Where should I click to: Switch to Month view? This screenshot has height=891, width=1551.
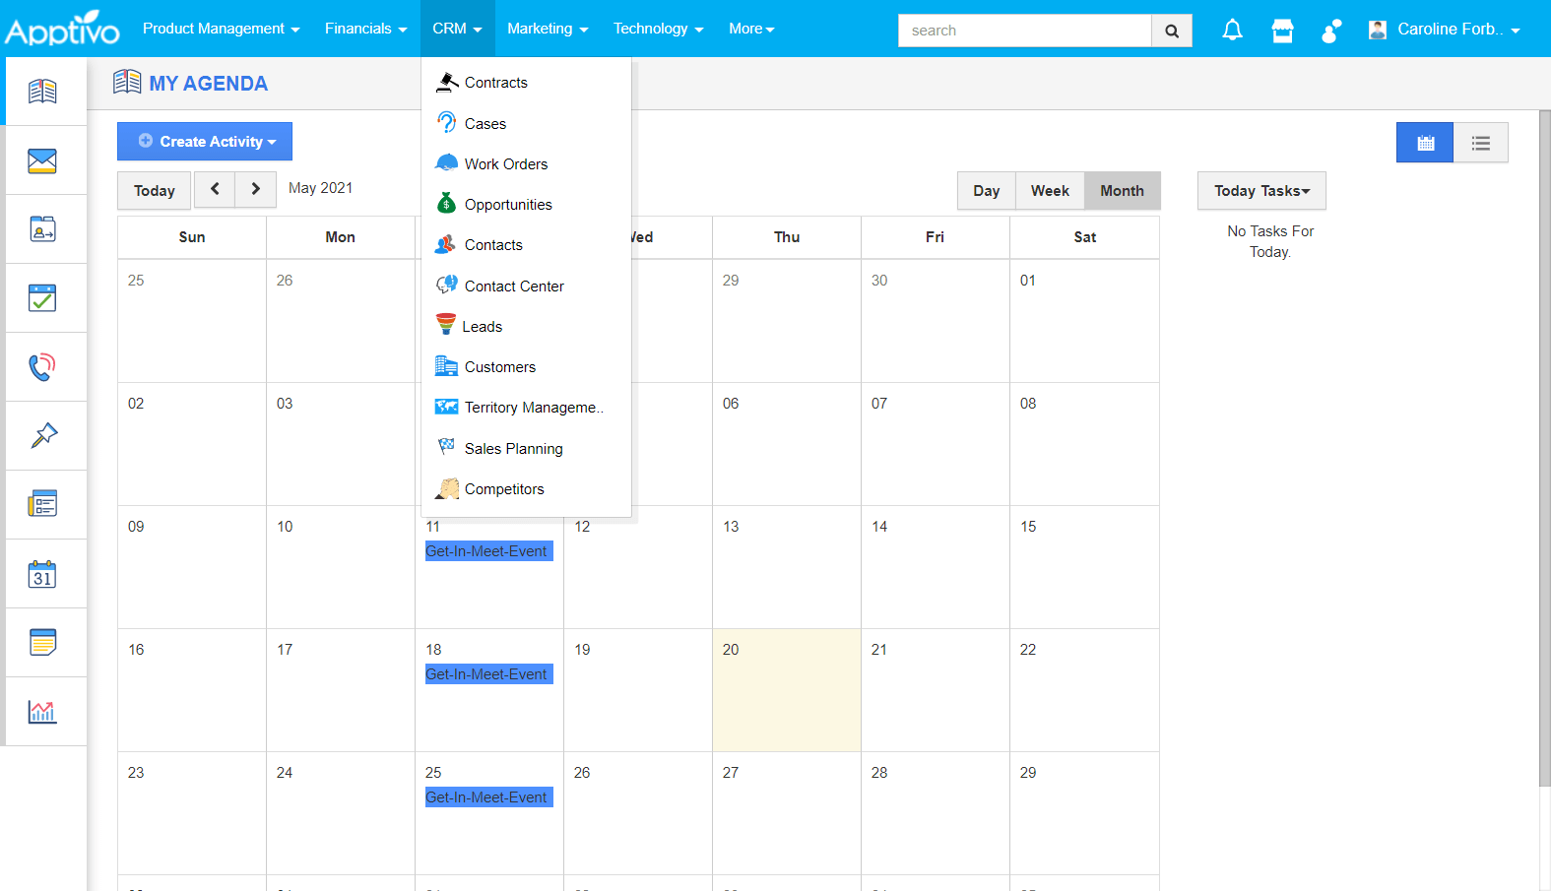(x=1123, y=191)
